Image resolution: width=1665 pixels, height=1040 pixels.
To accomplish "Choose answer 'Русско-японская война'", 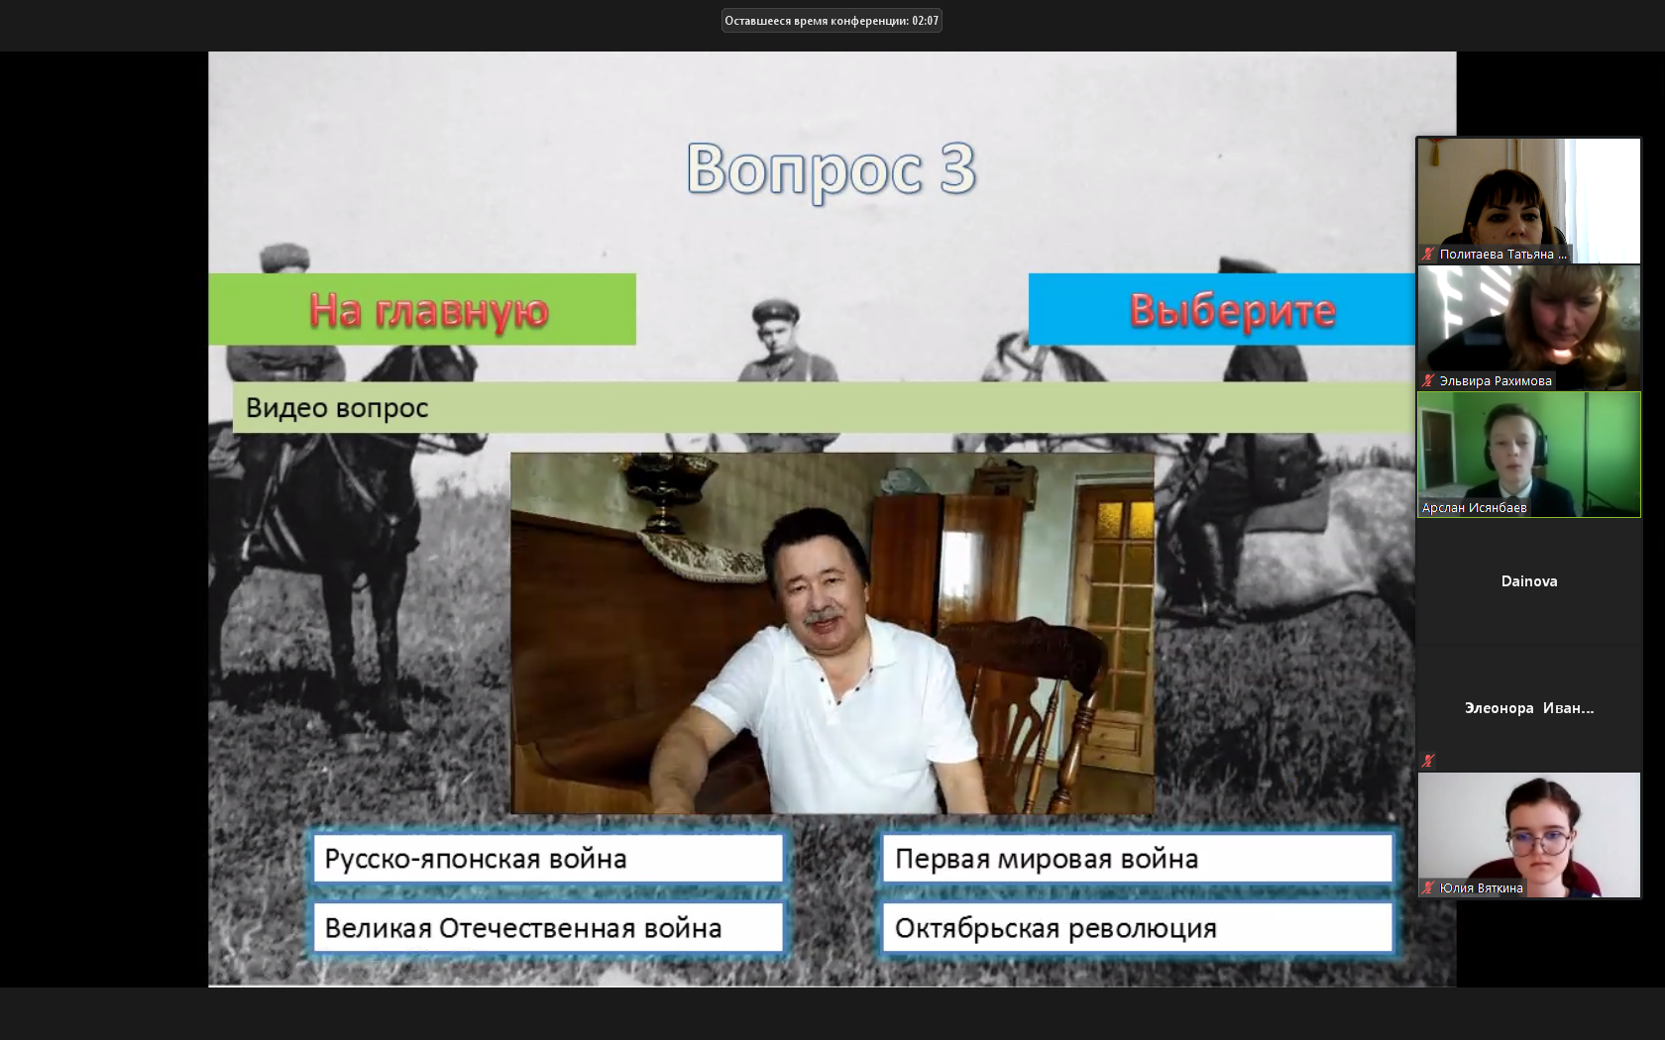I will click(547, 859).
